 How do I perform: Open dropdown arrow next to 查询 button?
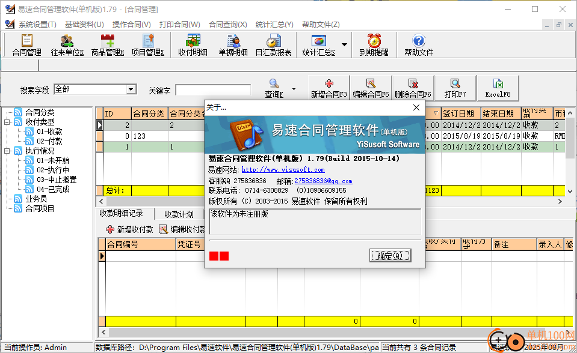[294, 89]
